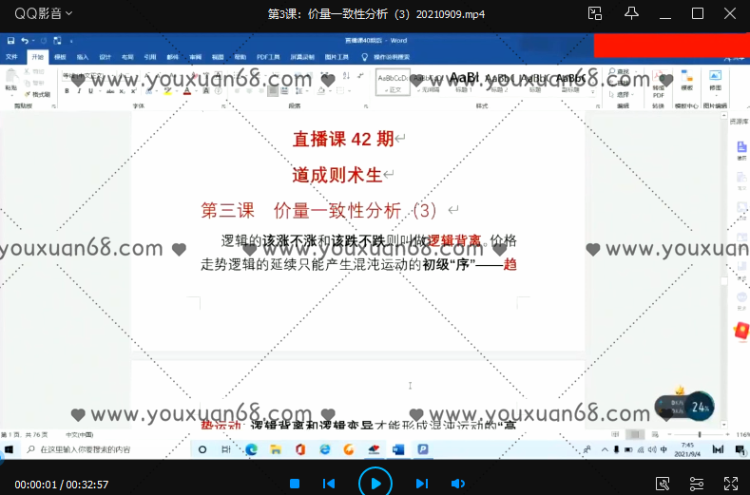Open QQ影音 main menu dropdown
This screenshot has width=750, height=495.
tap(44, 13)
